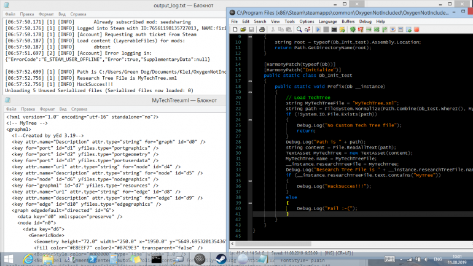Open the Debug menu in the code editor
Screen dimensions: 473x266
[365, 22]
